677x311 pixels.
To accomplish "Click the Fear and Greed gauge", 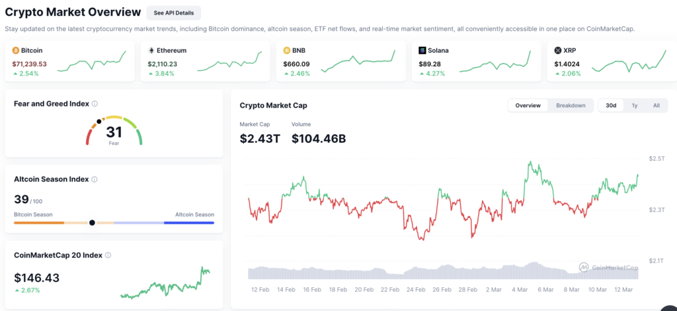I will point(114,130).
